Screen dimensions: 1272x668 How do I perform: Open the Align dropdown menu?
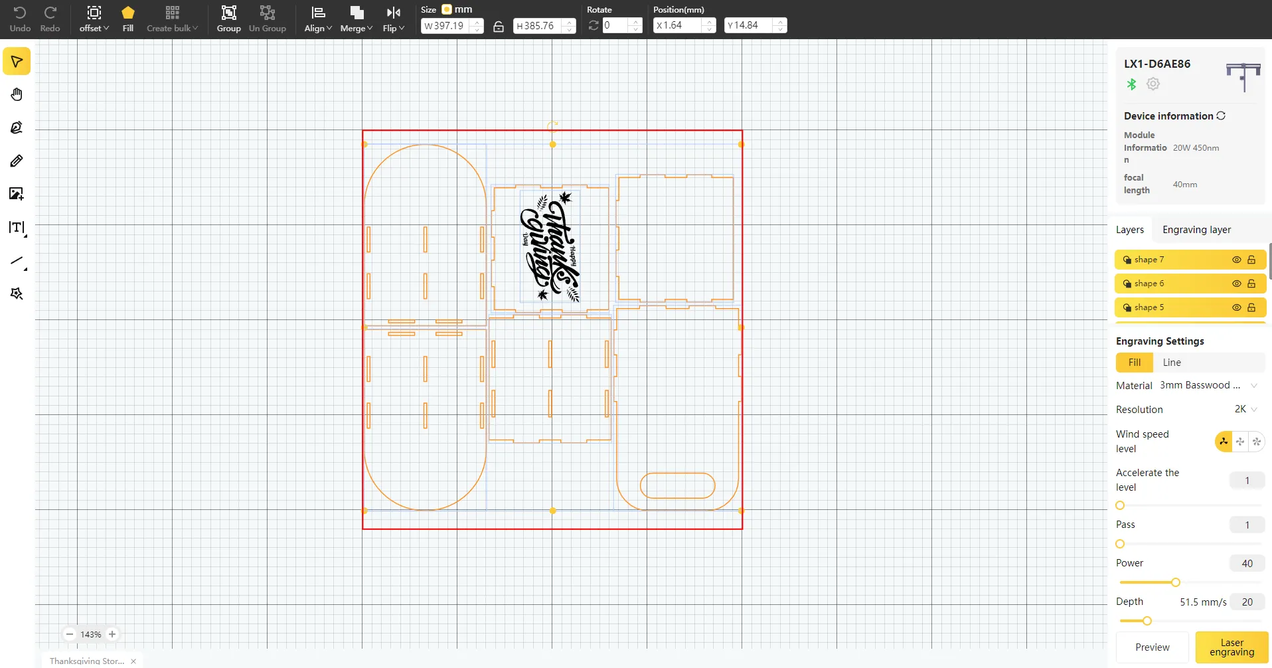[318, 19]
